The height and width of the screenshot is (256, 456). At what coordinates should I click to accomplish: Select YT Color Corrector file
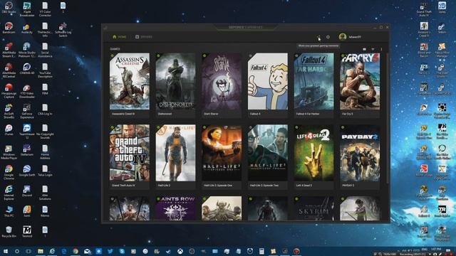(x=45, y=9)
